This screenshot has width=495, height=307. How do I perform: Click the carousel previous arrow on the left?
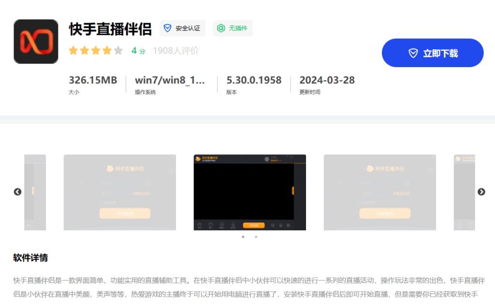18,192
